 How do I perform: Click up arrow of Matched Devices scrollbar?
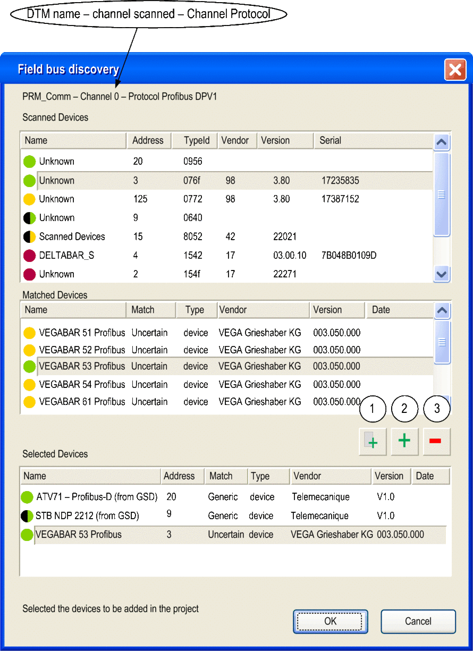click(442, 310)
